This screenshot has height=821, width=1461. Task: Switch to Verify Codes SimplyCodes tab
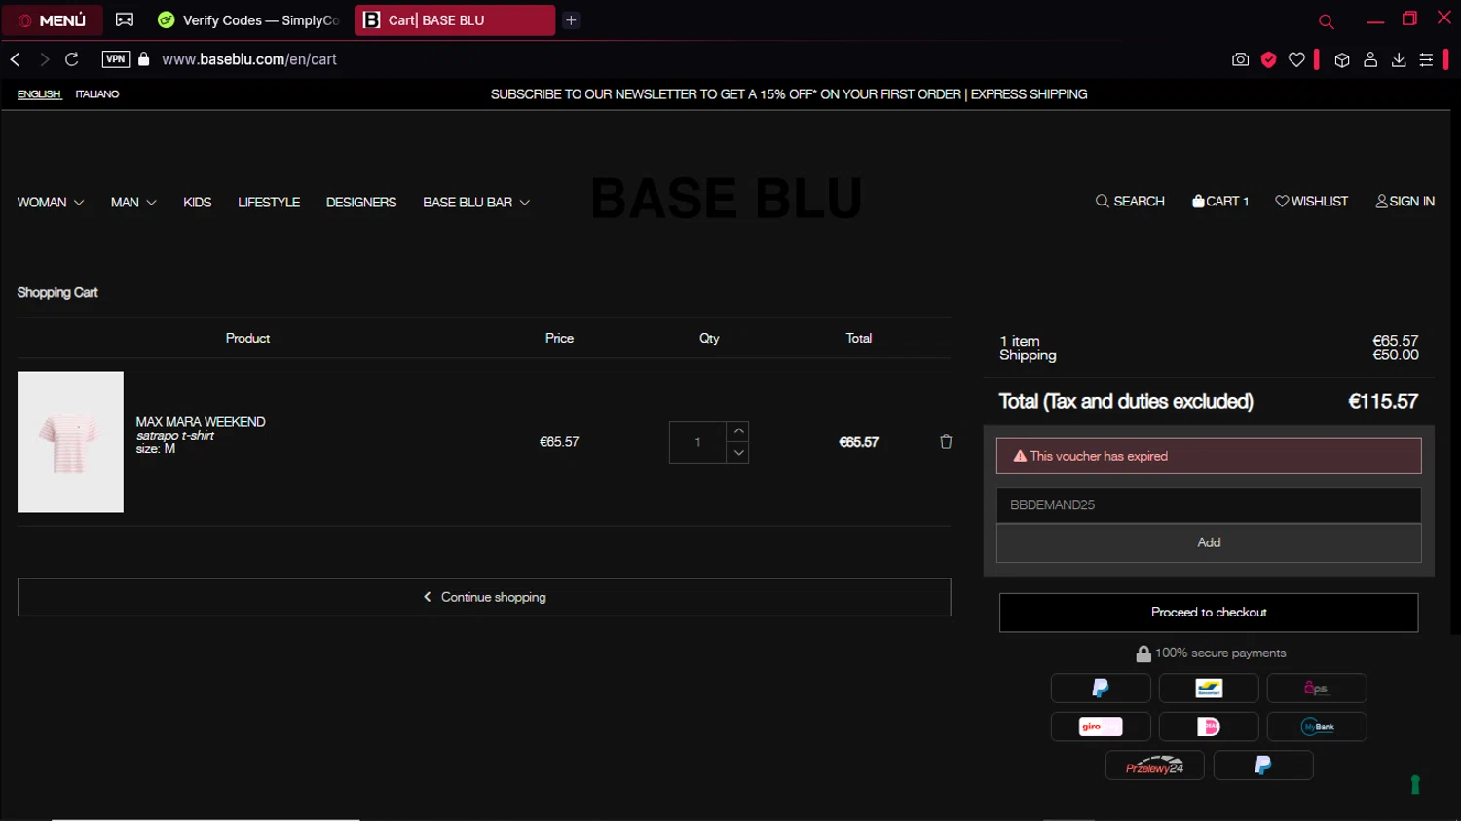click(x=247, y=19)
